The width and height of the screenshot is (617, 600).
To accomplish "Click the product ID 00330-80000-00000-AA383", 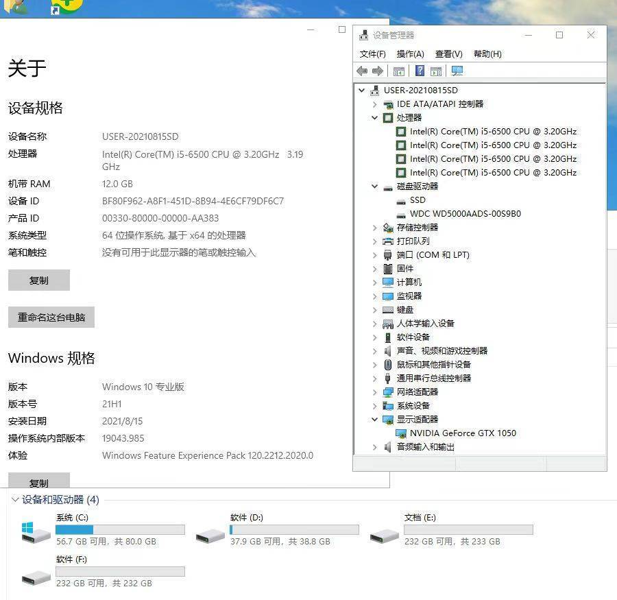I will pos(160,218).
